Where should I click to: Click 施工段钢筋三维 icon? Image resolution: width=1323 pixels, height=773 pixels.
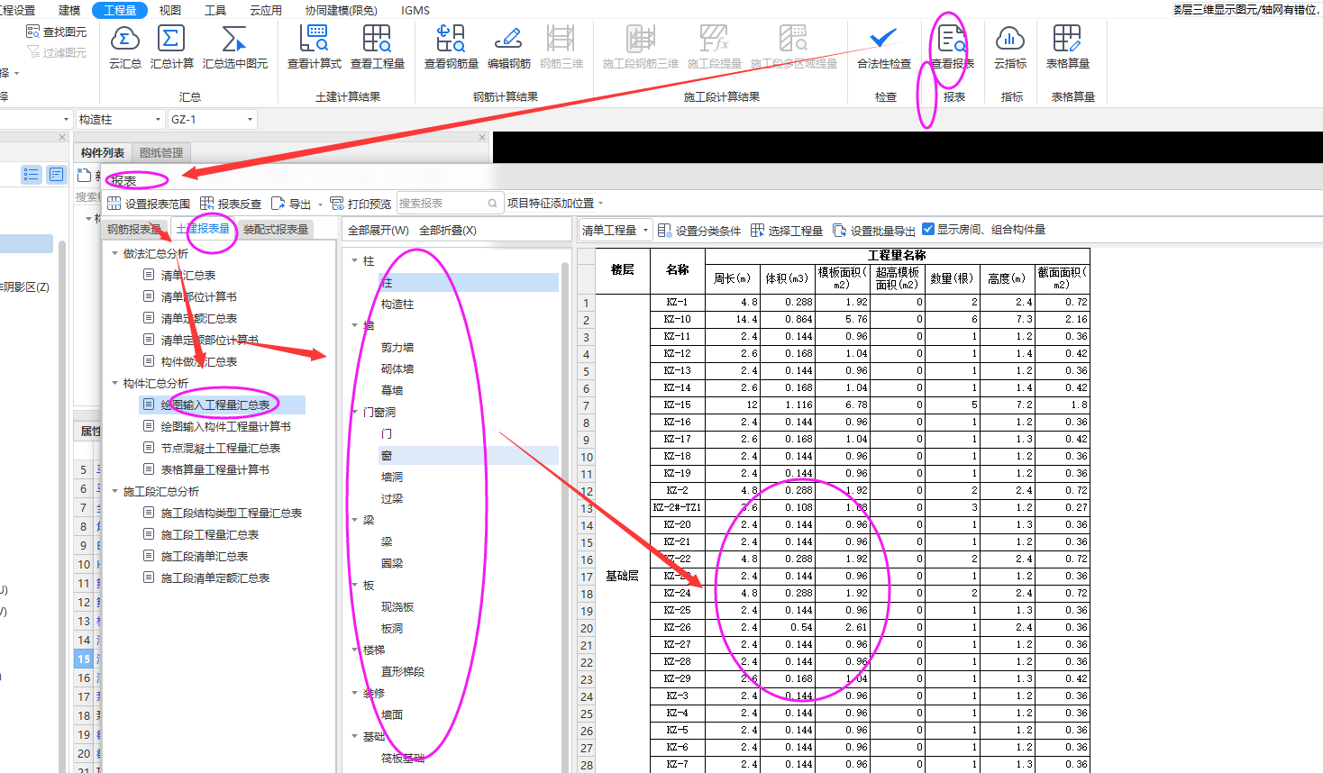pos(640,39)
